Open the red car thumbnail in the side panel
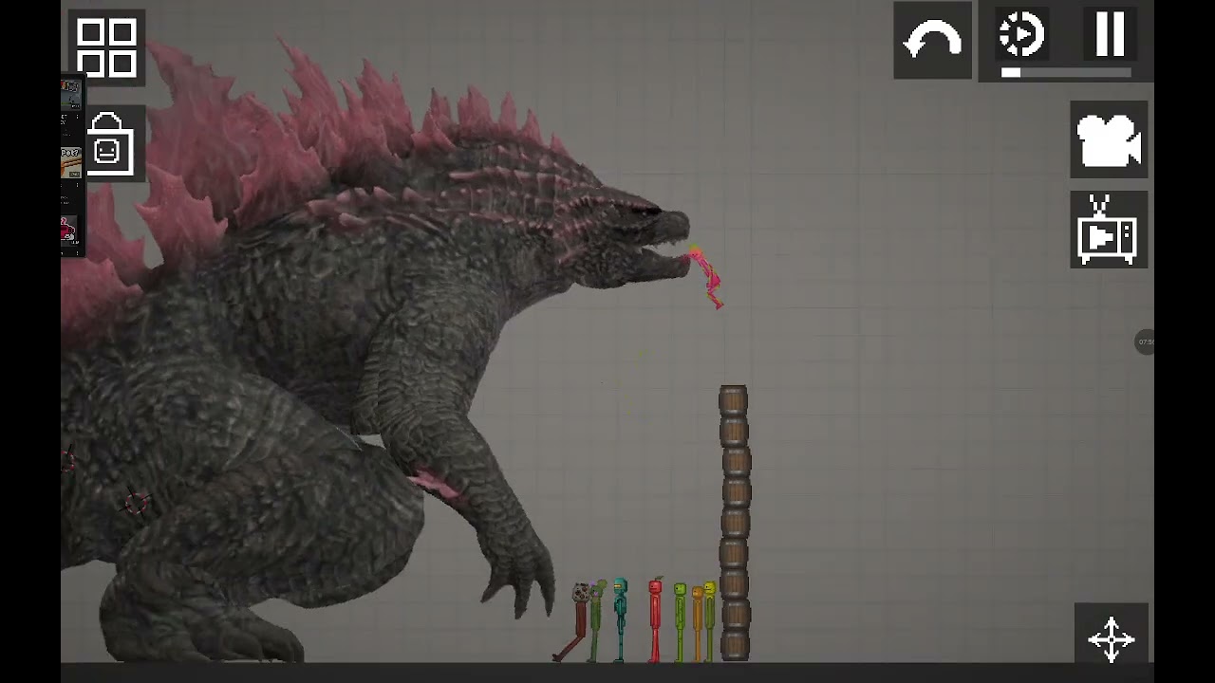The image size is (1215, 683). 69,231
